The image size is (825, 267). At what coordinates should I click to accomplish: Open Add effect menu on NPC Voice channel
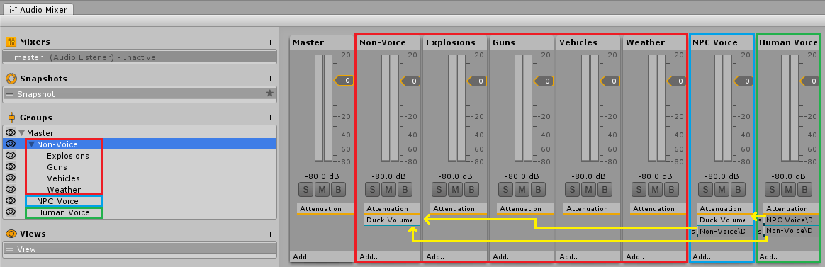point(722,257)
